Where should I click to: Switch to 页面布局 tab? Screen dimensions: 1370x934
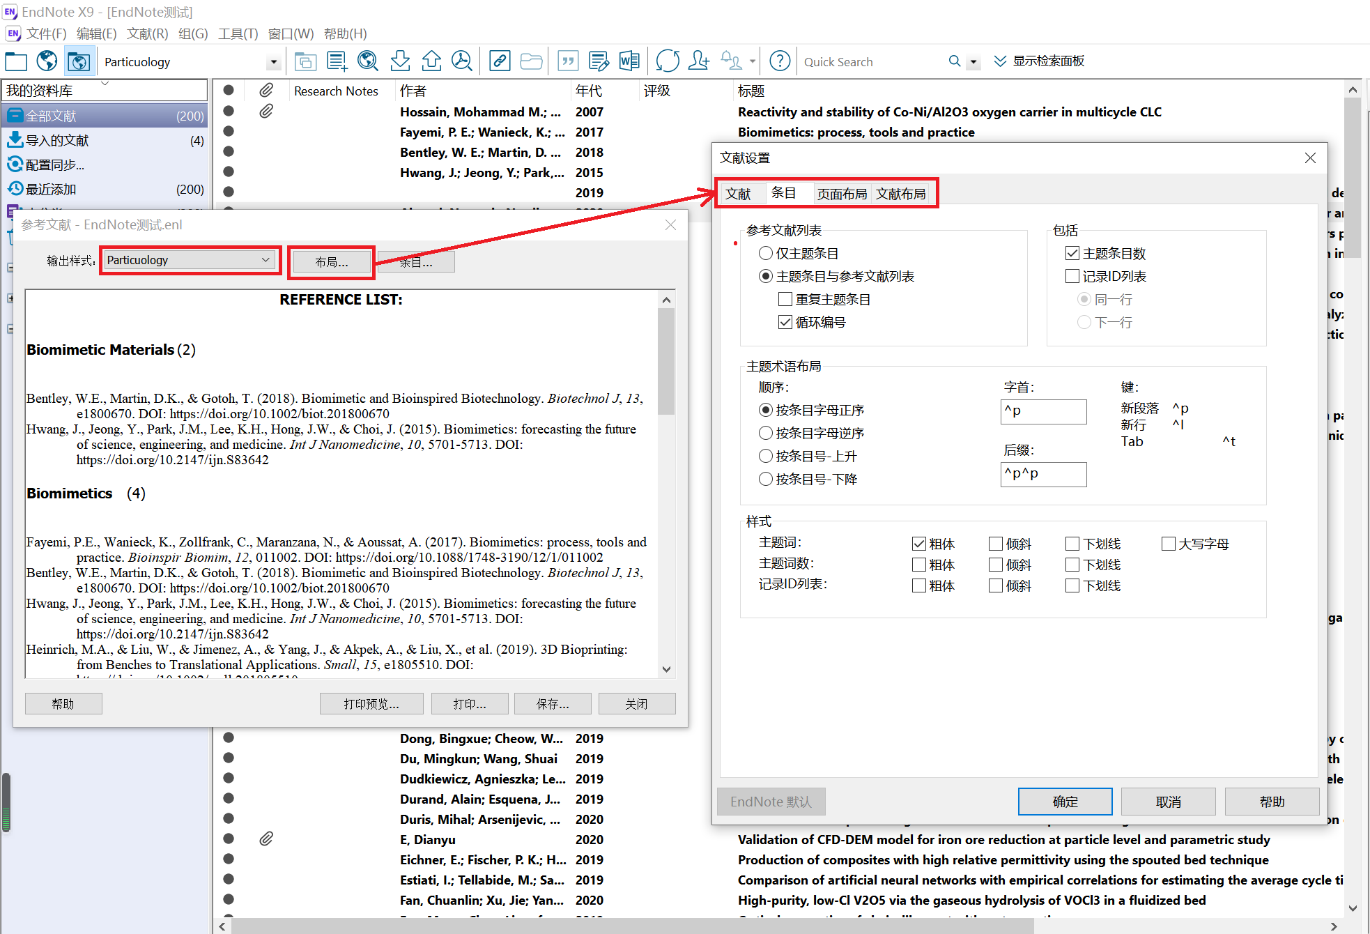pos(842,193)
